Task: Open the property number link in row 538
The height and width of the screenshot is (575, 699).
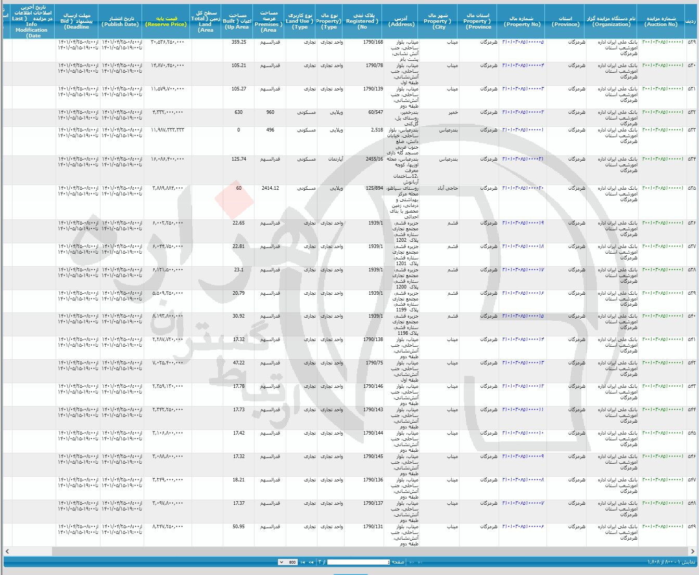Action: pyautogui.click(x=523, y=270)
